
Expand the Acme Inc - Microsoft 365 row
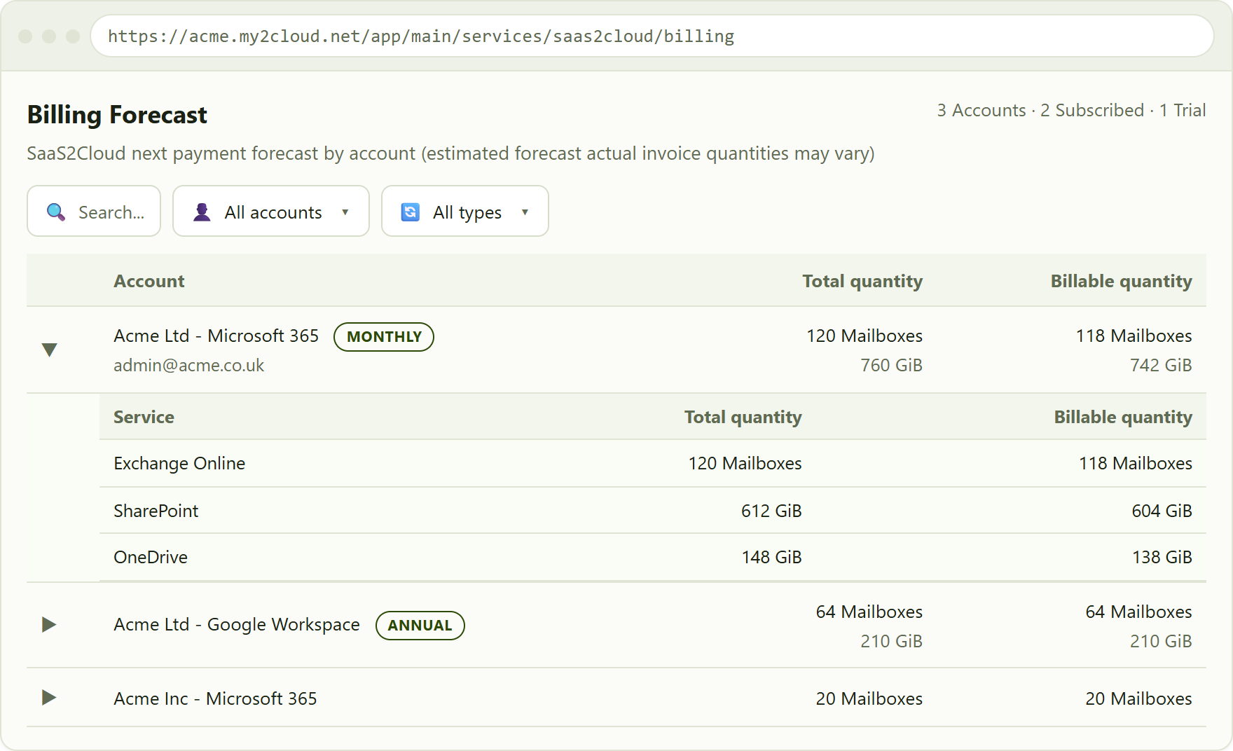49,697
